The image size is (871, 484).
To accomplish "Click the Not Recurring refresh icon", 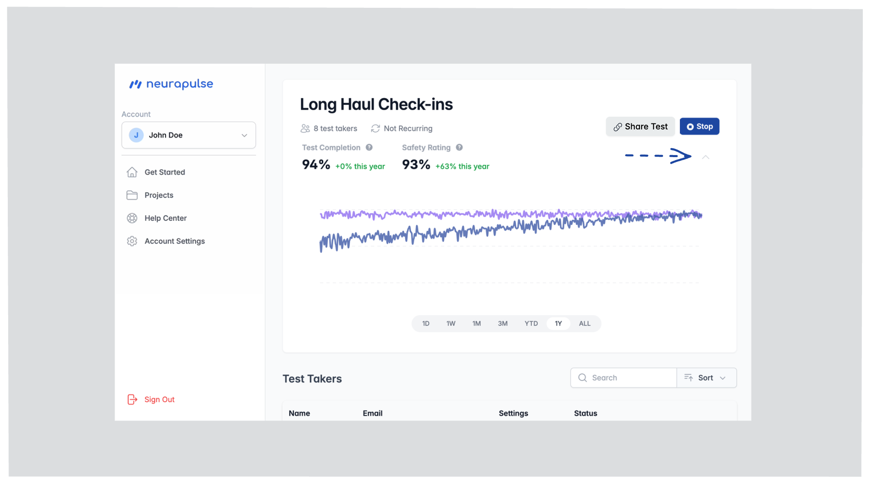I will [x=375, y=128].
